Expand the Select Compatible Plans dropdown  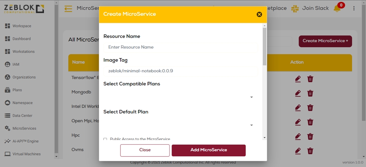tap(252, 97)
